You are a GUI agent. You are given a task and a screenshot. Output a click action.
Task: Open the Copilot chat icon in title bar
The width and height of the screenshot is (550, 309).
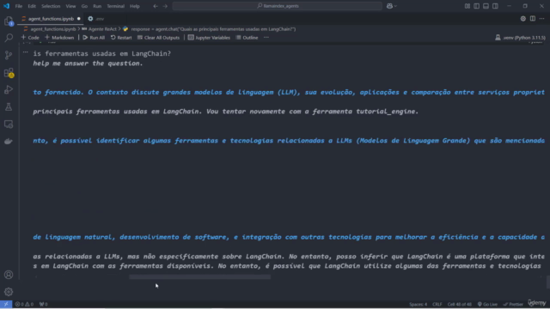[x=389, y=6]
